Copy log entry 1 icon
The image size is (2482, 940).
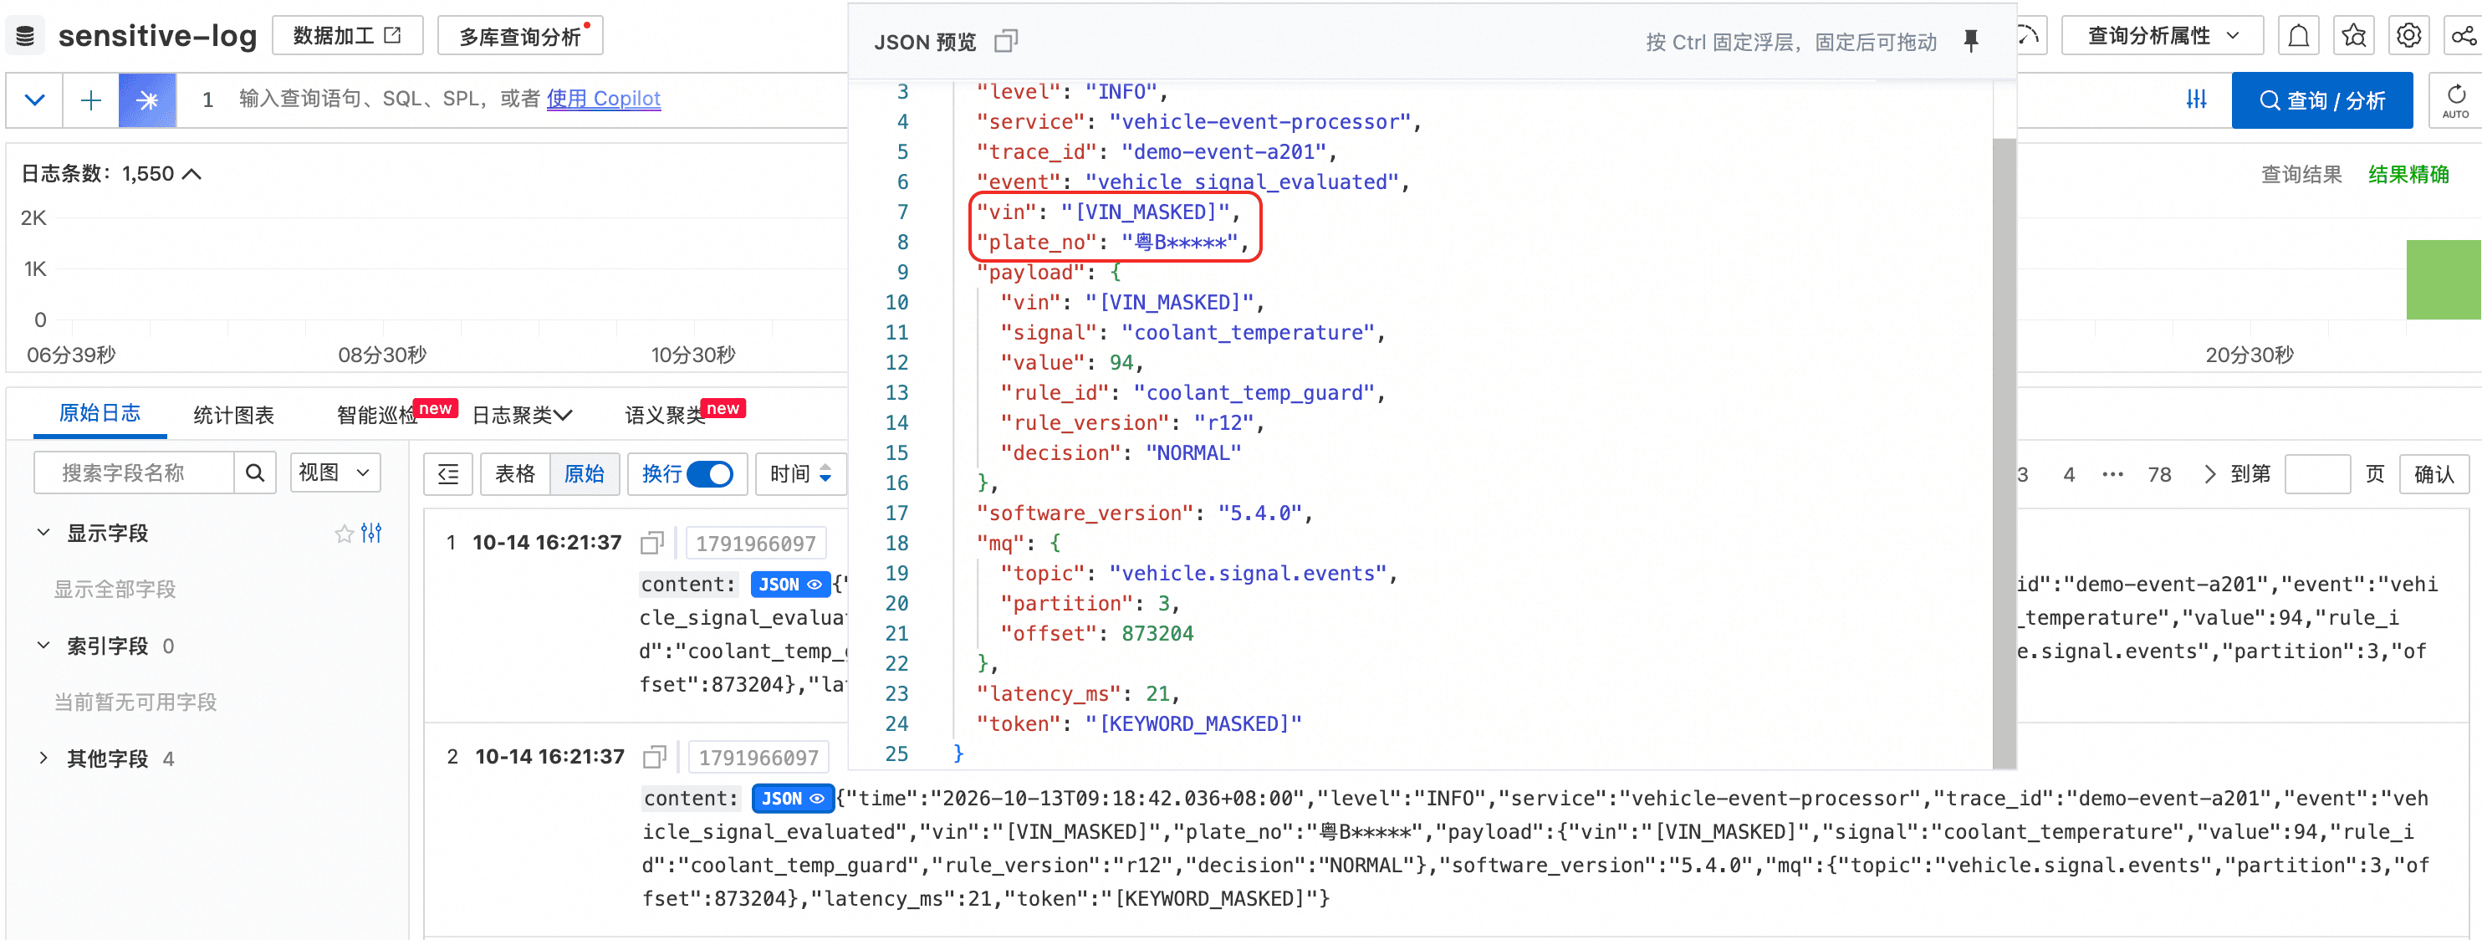652,544
